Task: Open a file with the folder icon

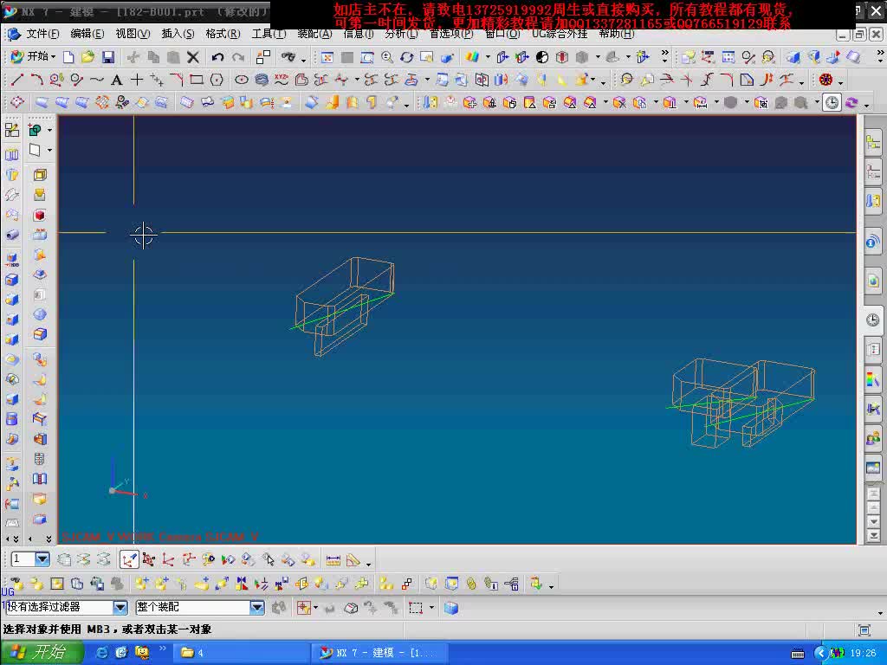Action: pos(87,57)
